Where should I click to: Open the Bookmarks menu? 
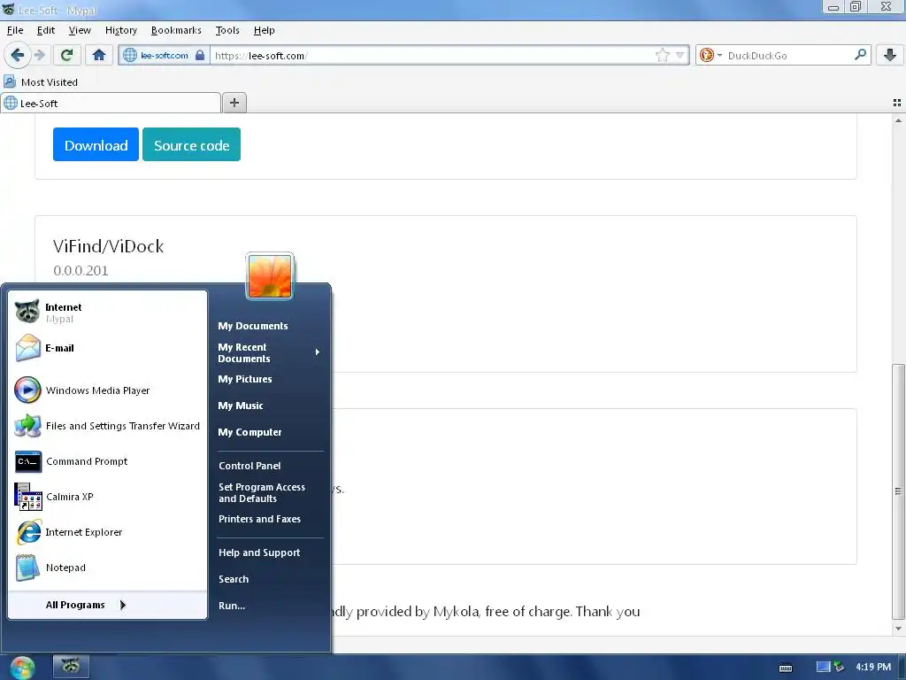click(x=176, y=30)
